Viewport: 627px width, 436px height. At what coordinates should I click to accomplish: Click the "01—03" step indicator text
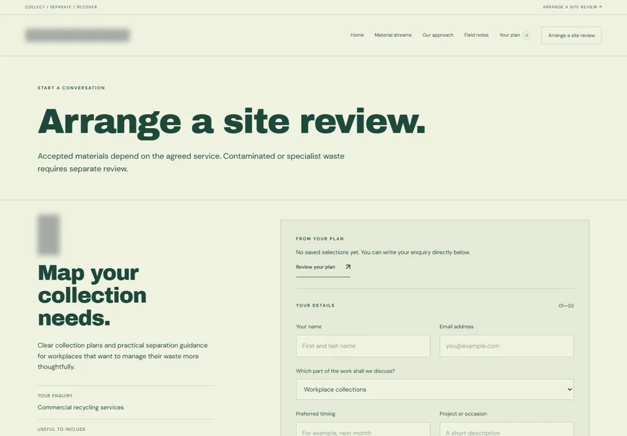pyautogui.click(x=566, y=305)
